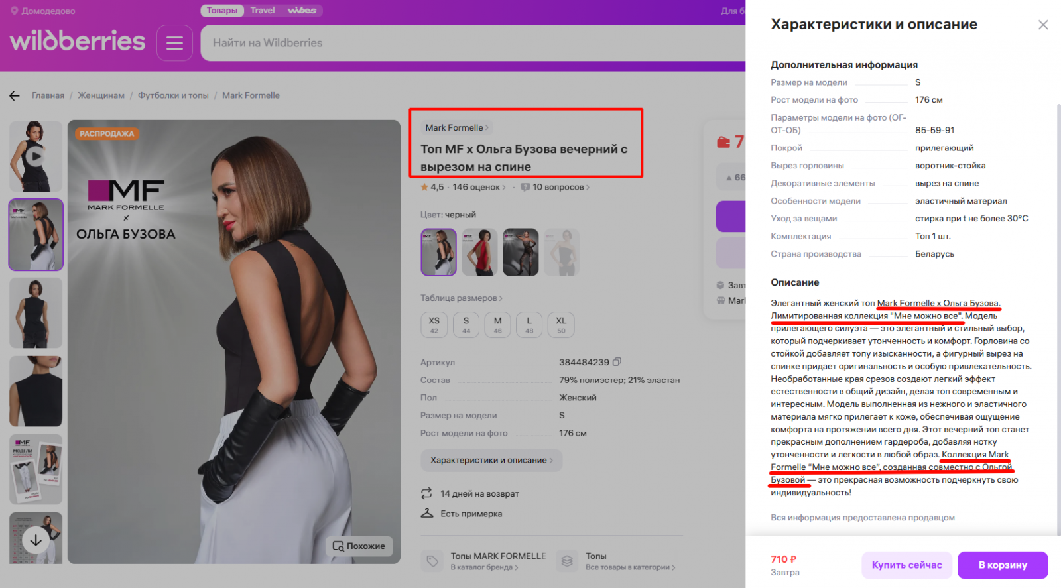1061x588 pixels.
Task: Click the Цвет: черный label
Action: (448, 215)
